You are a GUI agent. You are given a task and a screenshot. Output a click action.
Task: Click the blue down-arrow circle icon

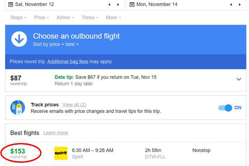pyautogui.click(x=19, y=40)
